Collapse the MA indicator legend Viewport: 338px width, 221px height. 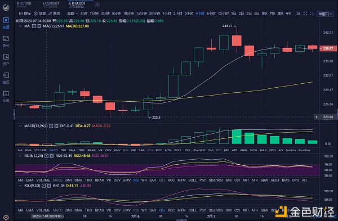tap(20, 26)
